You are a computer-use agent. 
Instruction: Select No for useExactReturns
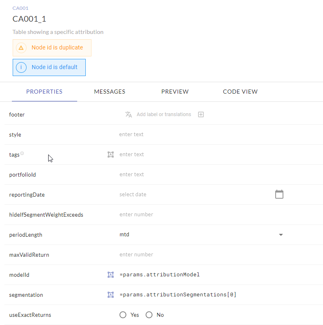coord(149,315)
